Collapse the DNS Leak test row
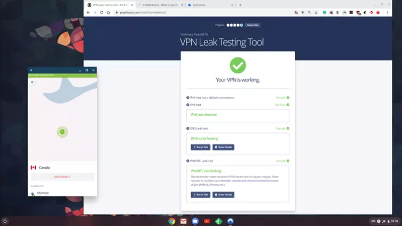The image size is (402, 226). tap(237, 129)
